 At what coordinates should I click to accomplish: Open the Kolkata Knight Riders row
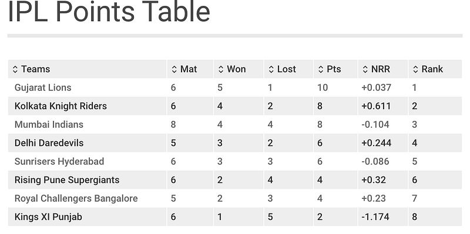click(234, 106)
